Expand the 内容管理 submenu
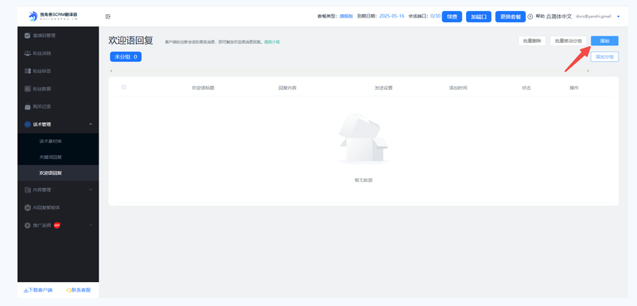The height and width of the screenshot is (306, 637). (91, 189)
